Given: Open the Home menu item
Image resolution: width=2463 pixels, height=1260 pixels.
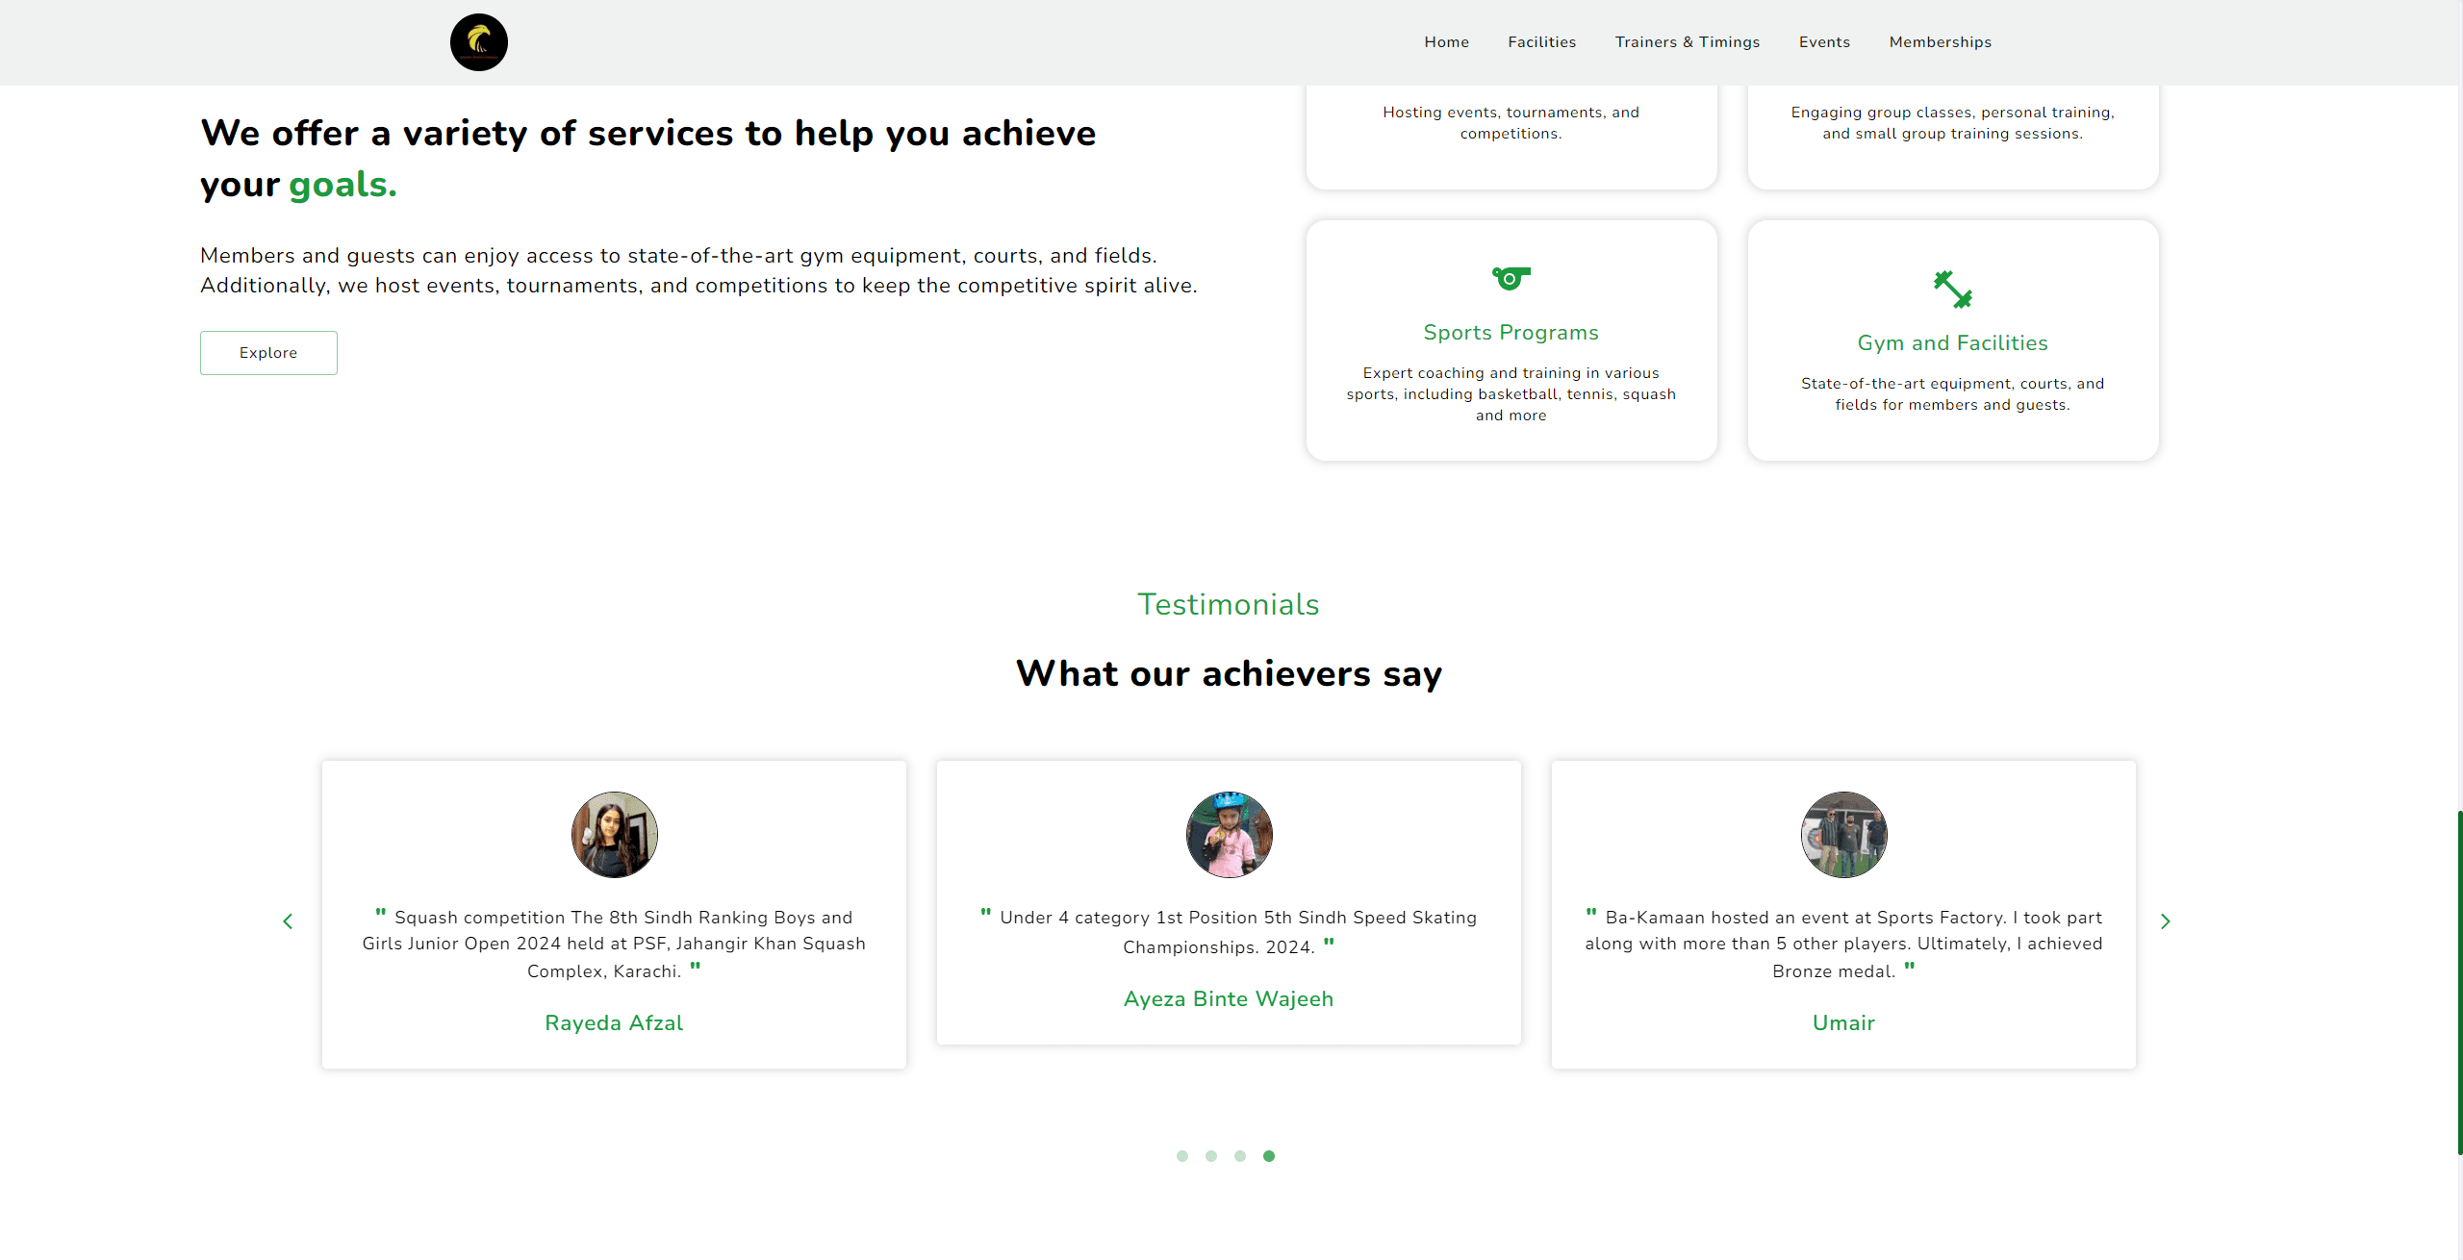Looking at the screenshot, I should pos(1447,42).
